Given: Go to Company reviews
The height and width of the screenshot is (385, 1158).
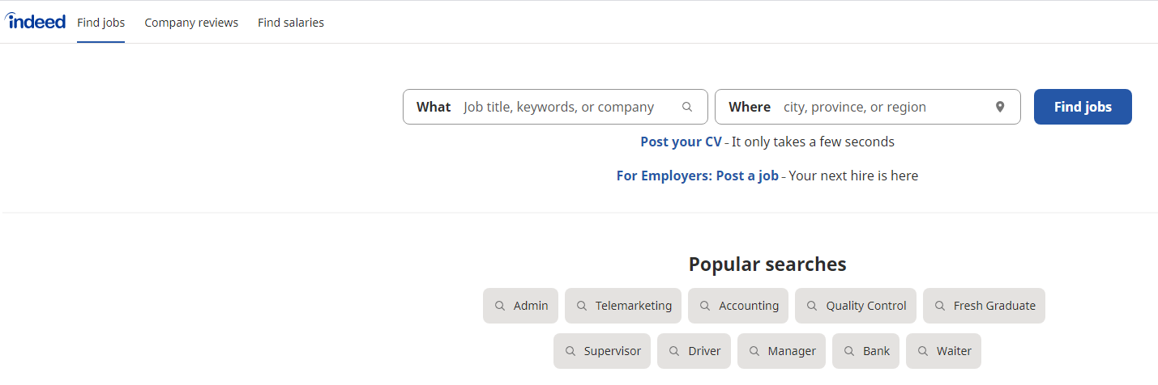Looking at the screenshot, I should (191, 23).
